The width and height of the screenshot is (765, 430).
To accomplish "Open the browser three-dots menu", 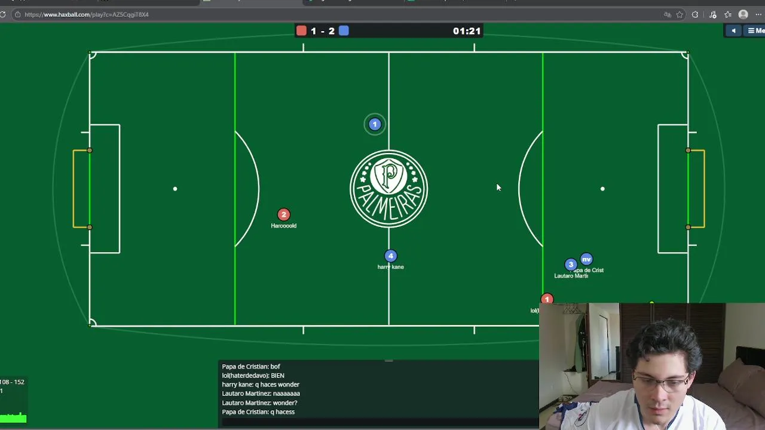I will point(759,14).
